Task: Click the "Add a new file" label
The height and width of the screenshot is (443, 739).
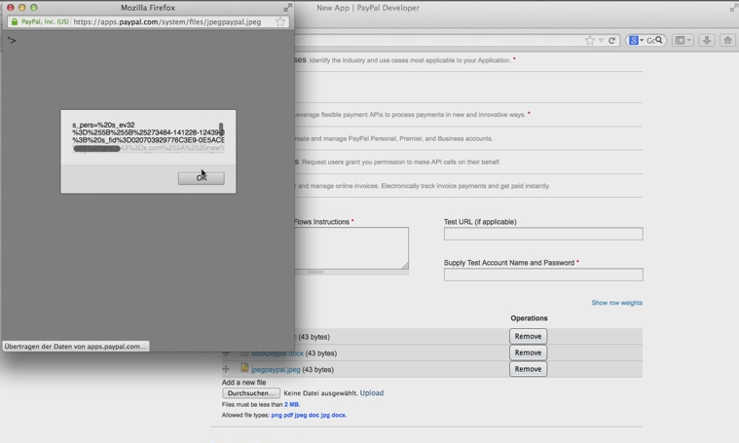Action: [243, 383]
